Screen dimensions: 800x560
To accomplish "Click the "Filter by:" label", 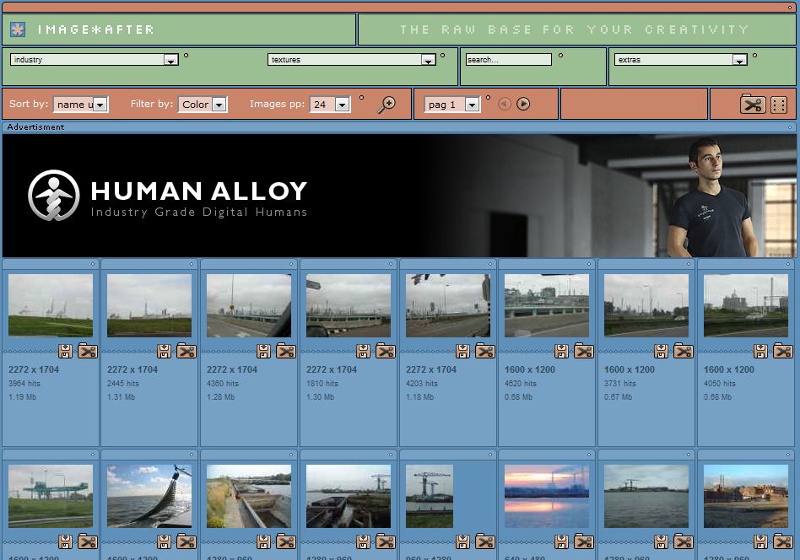I will (152, 104).
